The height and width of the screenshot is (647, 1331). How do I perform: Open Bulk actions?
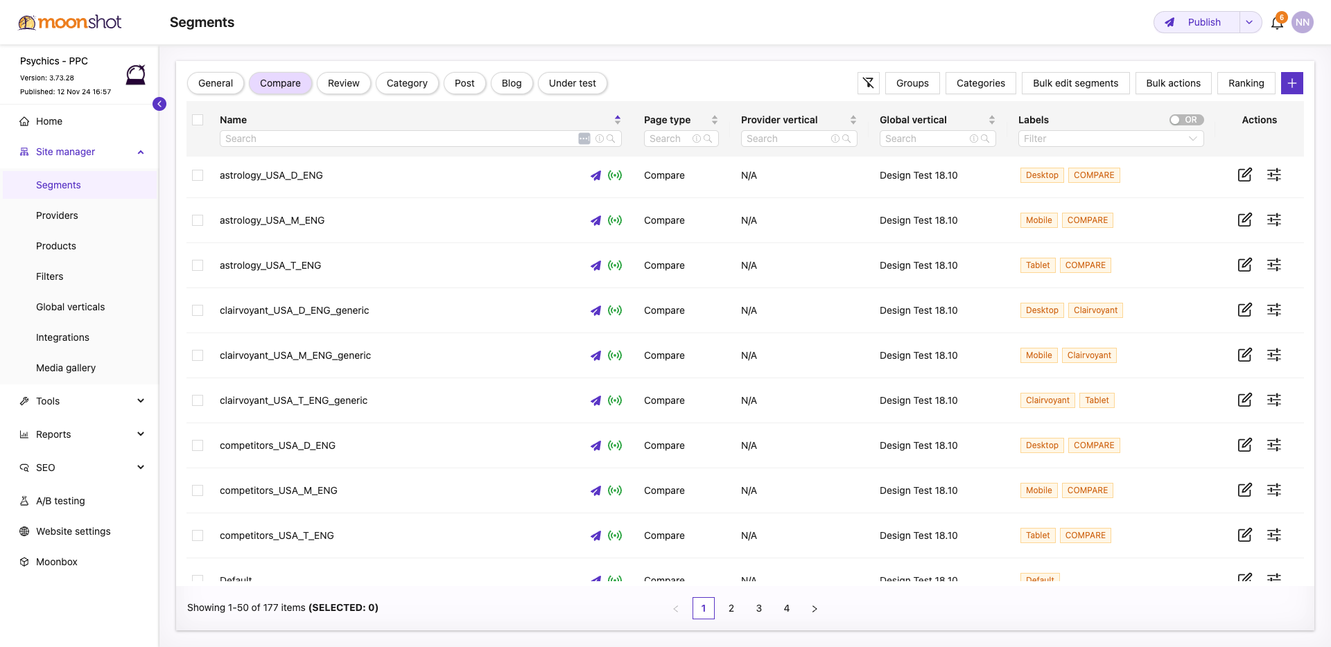tap(1174, 83)
